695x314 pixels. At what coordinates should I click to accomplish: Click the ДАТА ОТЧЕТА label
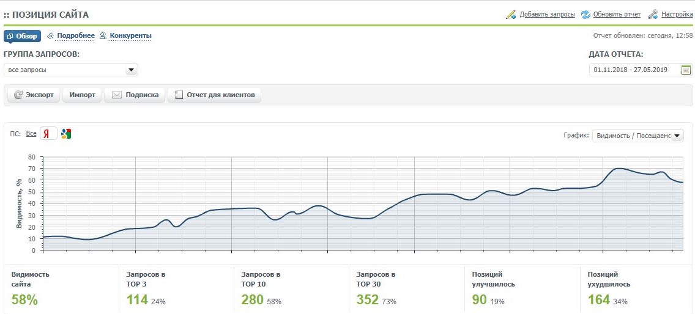[616, 54]
